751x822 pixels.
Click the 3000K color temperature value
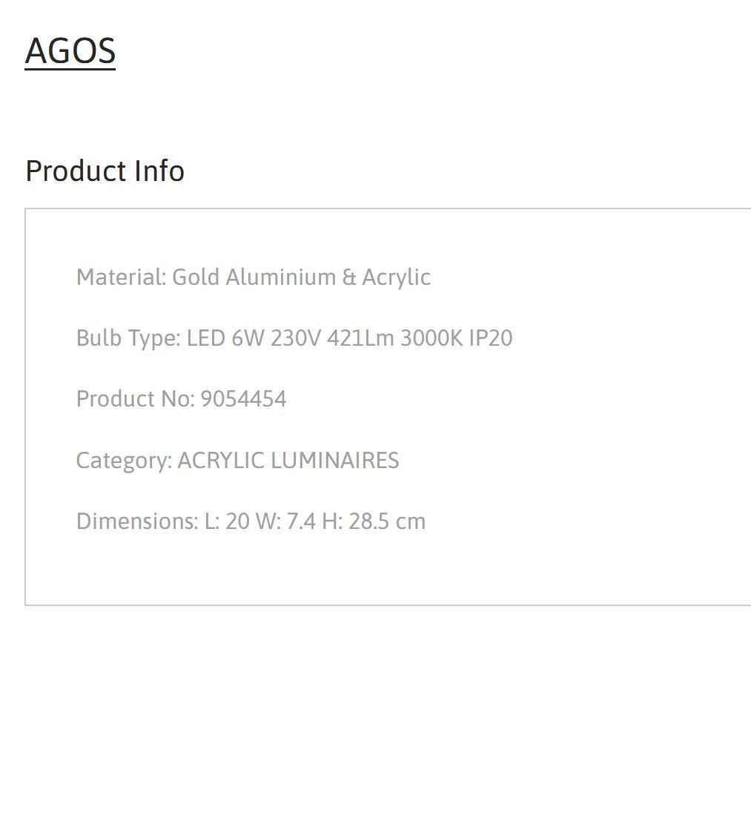click(431, 338)
